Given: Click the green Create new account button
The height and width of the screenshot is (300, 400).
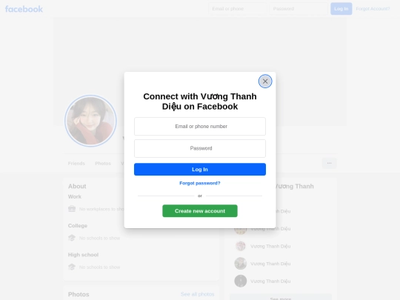Looking at the screenshot, I should pos(200,211).
